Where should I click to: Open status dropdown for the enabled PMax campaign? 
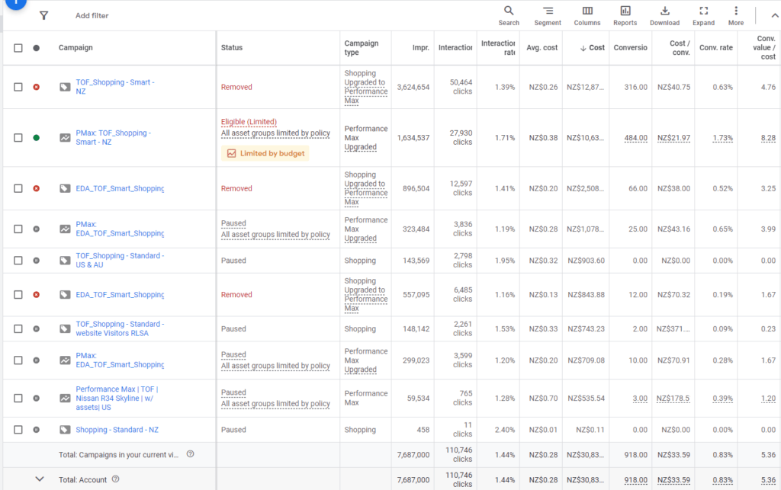tap(36, 138)
